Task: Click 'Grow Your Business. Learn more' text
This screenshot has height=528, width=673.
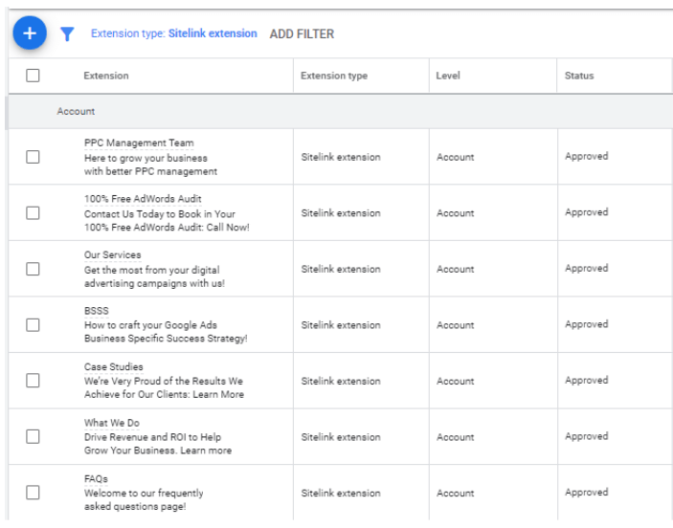Action: tap(158, 451)
